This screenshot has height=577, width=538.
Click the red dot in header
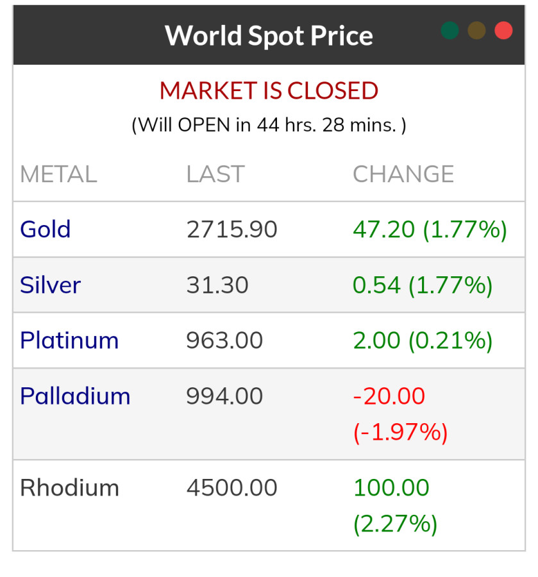point(503,30)
